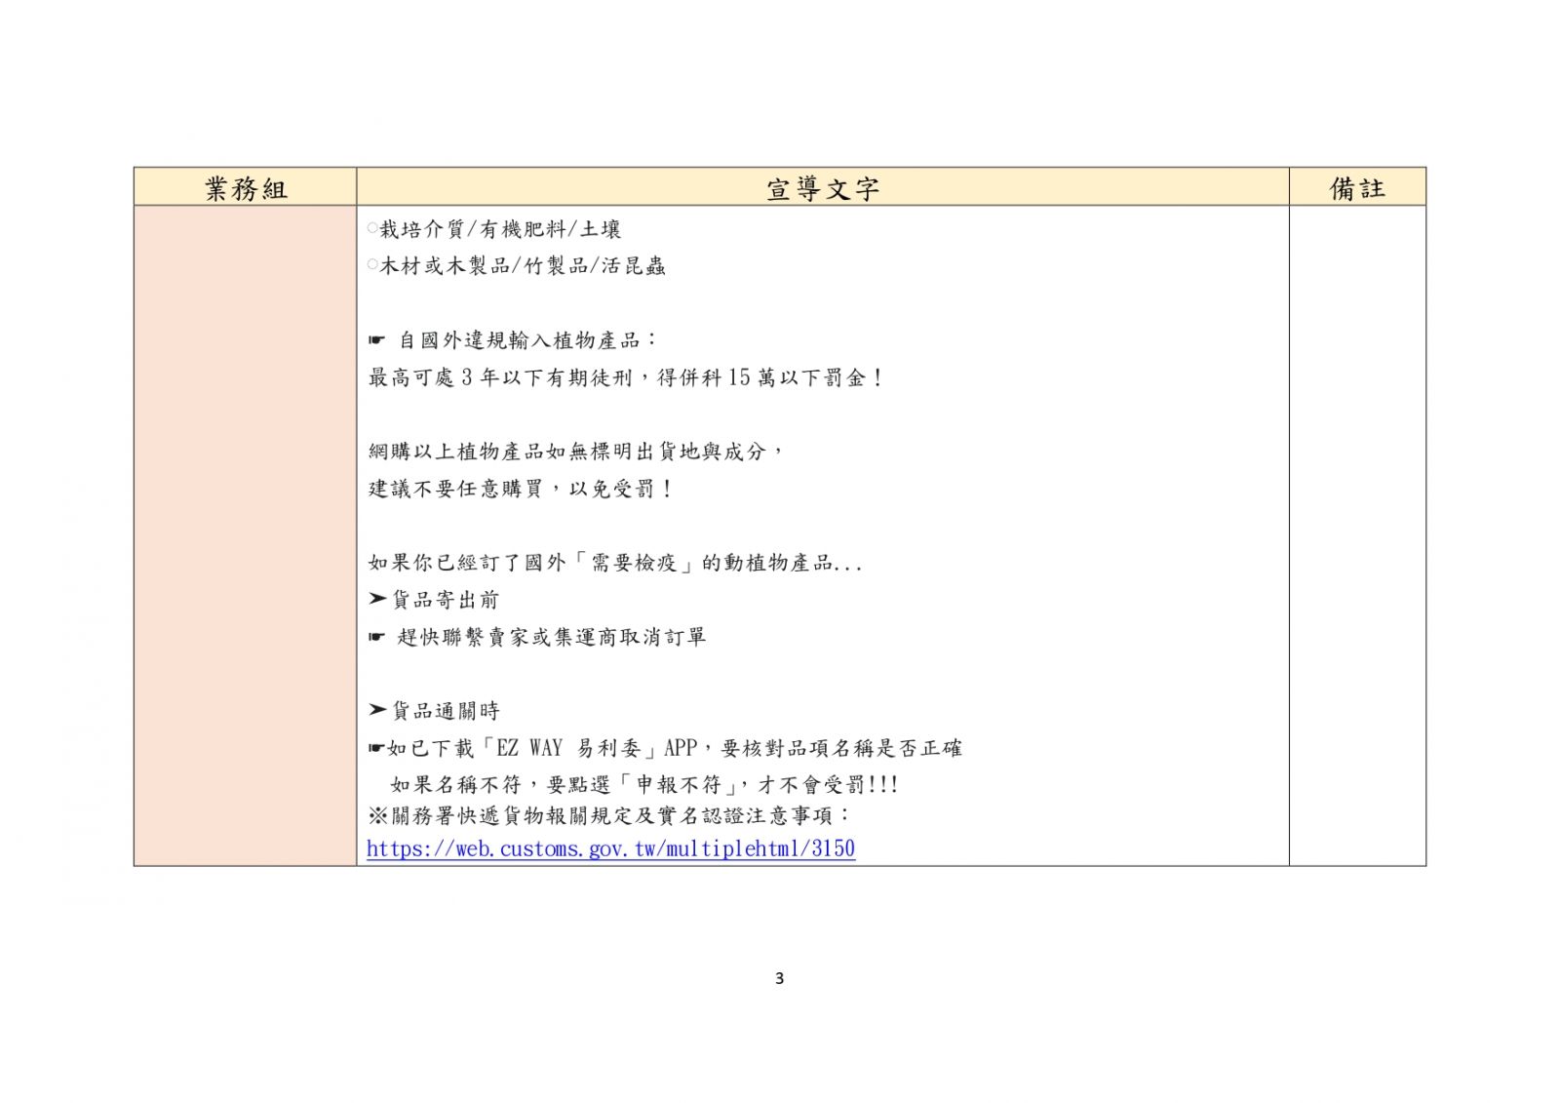The height and width of the screenshot is (1103, 1560).
Task: Click the page number 3 in footer
Action: pos(779,978)
